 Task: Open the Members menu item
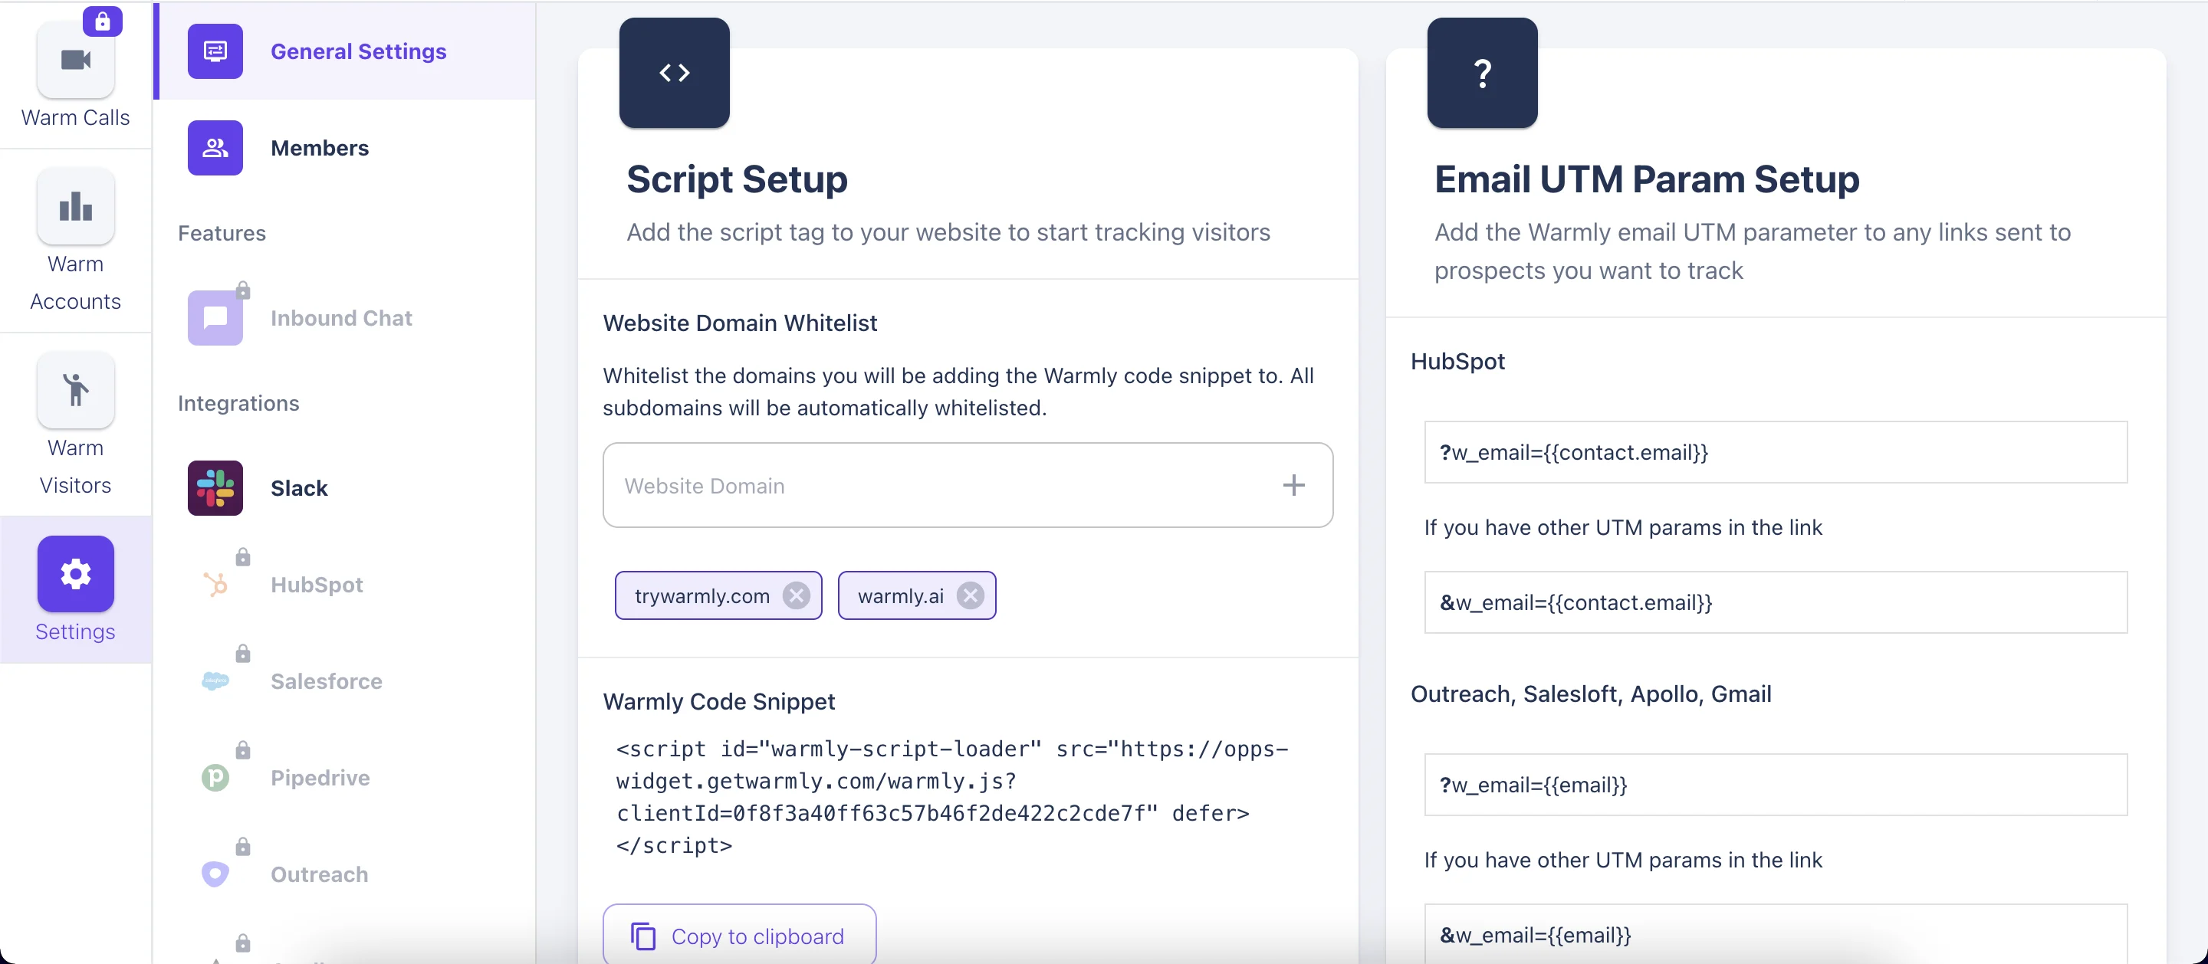pos(344,147)
